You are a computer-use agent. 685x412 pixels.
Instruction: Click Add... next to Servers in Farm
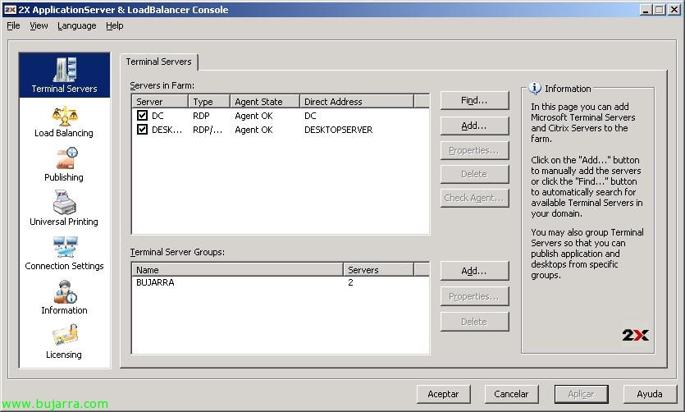tap(474, 126)
